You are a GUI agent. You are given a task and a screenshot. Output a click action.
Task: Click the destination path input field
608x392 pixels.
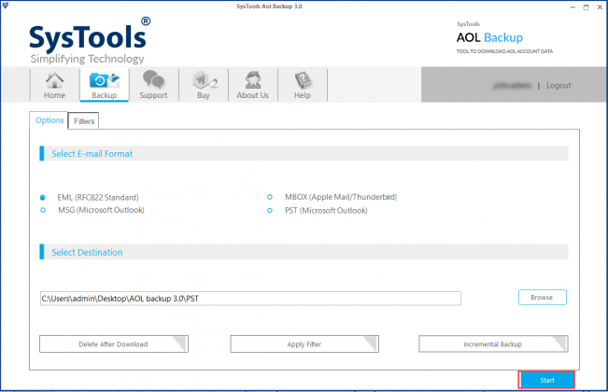[x=250, y=299]
